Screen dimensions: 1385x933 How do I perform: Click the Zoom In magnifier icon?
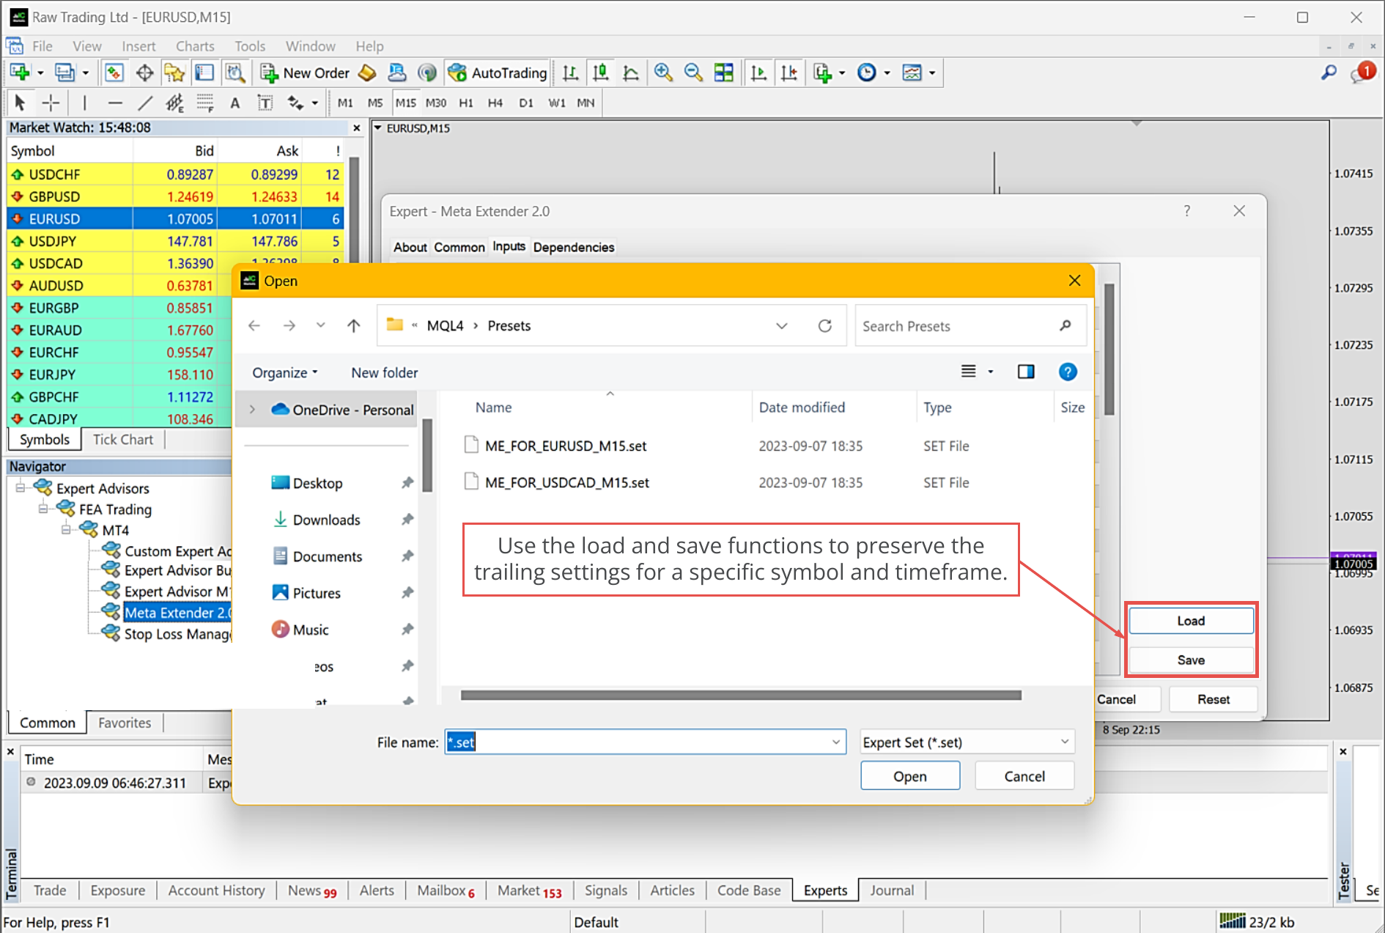pos(663,73)
